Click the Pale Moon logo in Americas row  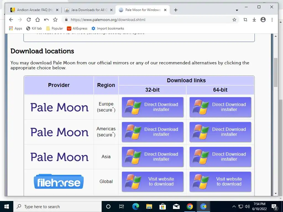click(59, 132)
